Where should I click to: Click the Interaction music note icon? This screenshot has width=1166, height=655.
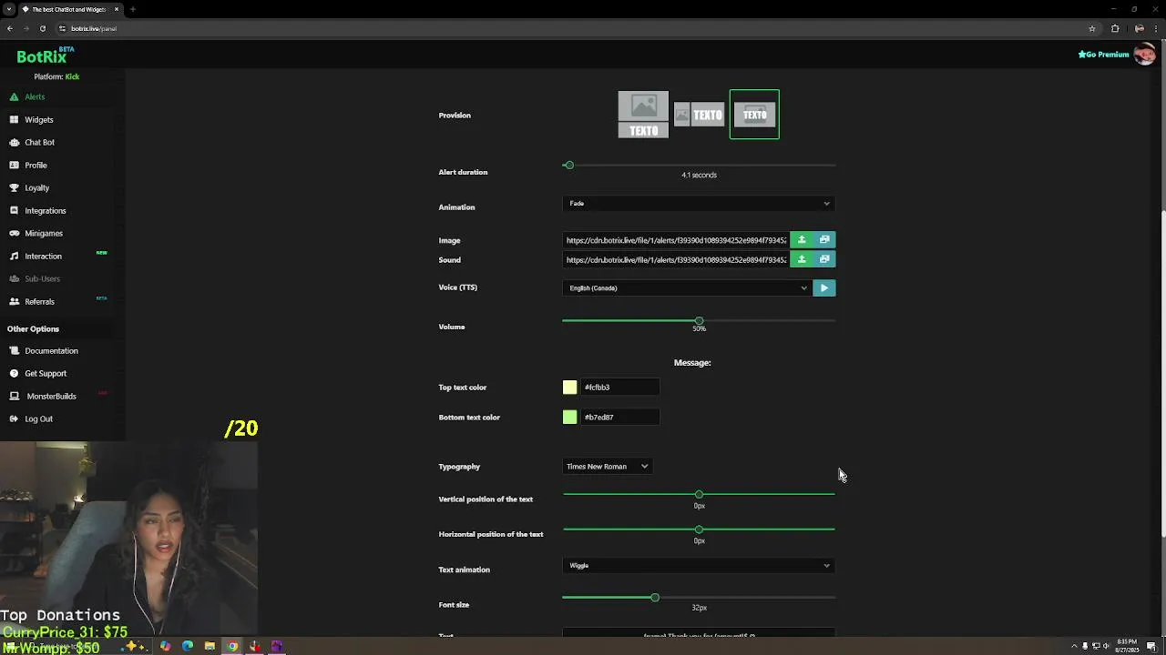(x=15, y=256)
